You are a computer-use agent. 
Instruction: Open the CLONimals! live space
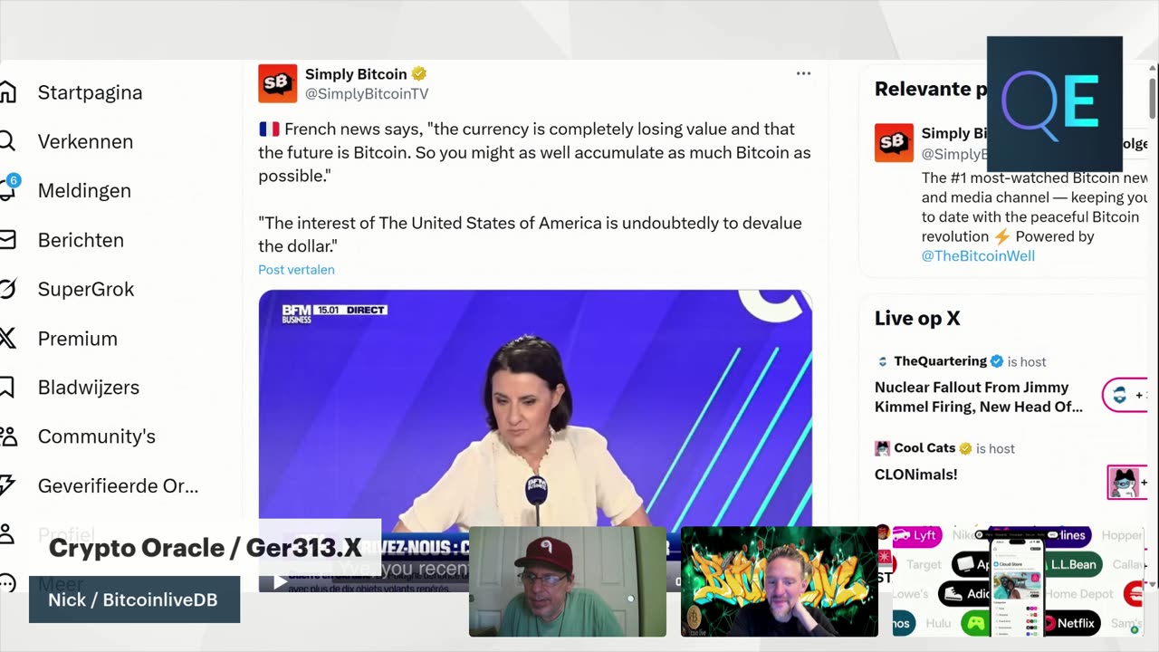tap(915, 475)
